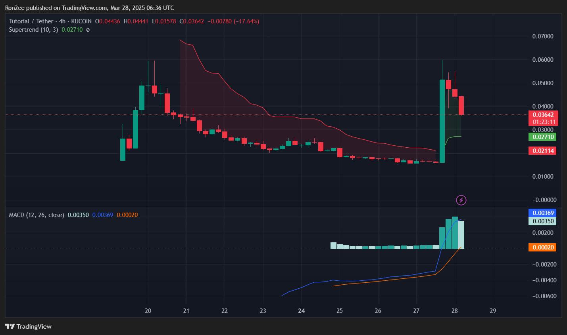567x335 pixels.
Task: Click the green Supertrend price tag 0.02710
Action: point(542,137)
